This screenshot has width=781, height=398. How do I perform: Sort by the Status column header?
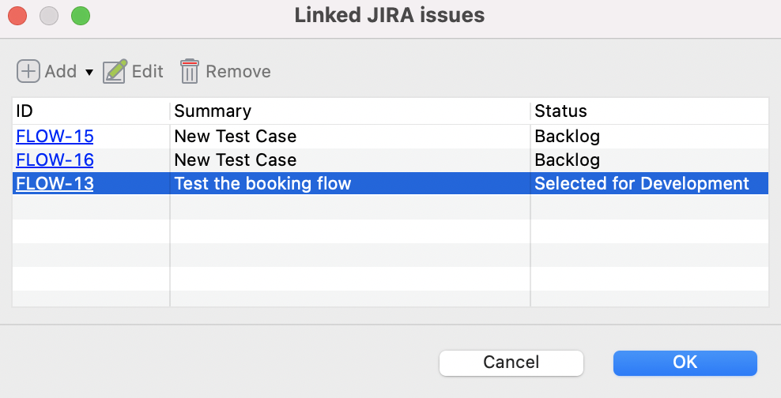[x=648, y=111]
